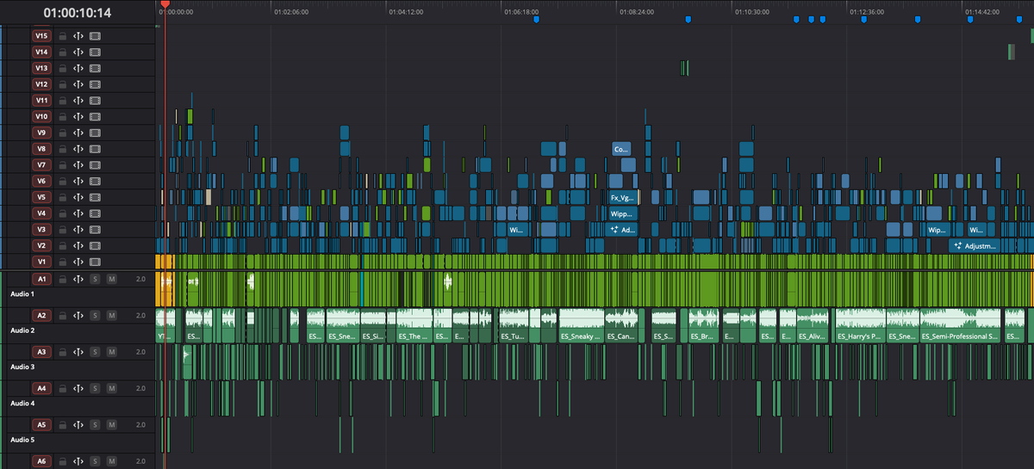Viewport: 1034px width, 469px height.
Task: Toggle auto track selector on V1
Action: (x=78, y=262)
